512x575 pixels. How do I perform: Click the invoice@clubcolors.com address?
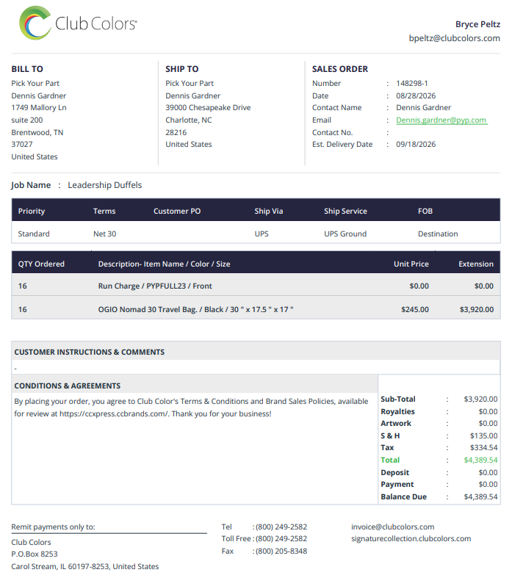[x=393, y=527]
